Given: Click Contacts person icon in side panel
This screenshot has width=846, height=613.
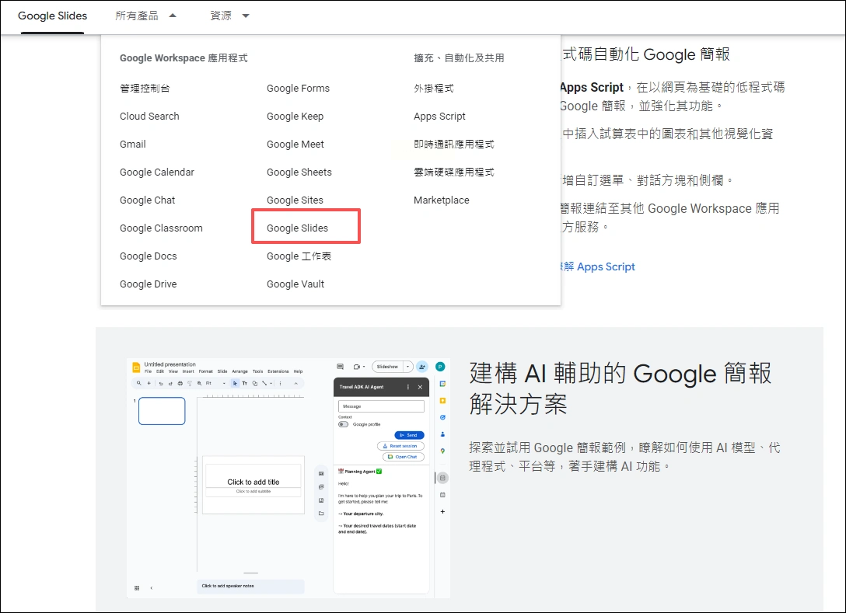Looking at the screenshot, I should pyautogui.click(x=442, y=434).
